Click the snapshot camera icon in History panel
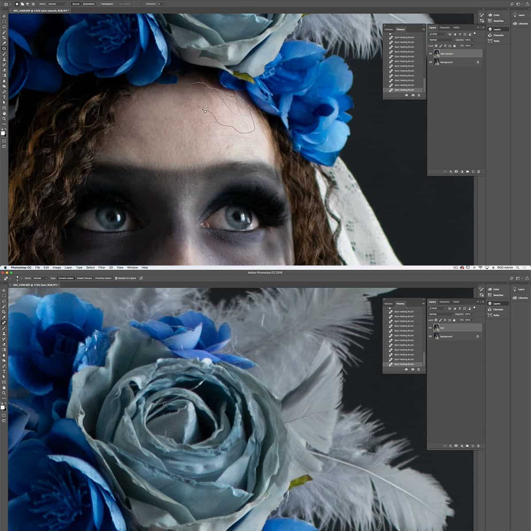This screenshot has height=531, width=531. [x=413, y=95]
